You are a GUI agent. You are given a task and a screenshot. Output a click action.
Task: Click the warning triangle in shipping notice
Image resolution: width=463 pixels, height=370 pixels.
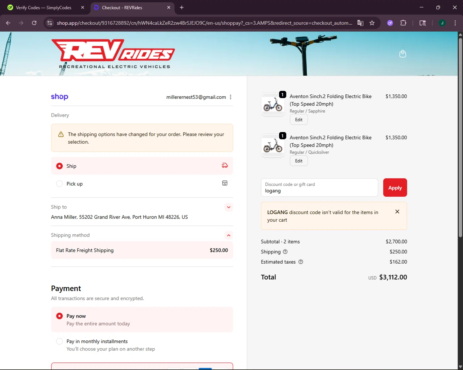point(61,134)
